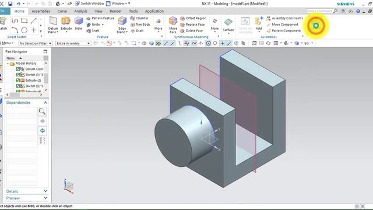The image size is (373, 210).
Task: Collapse the Model History tree node
Action: pyautogui.click(x=8, y=64)
